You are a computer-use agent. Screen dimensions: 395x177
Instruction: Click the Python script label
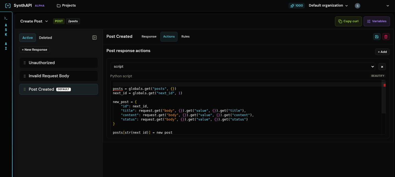pos(121,76)
